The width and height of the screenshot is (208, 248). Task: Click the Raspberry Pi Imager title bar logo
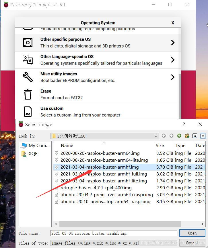point(6,5)
